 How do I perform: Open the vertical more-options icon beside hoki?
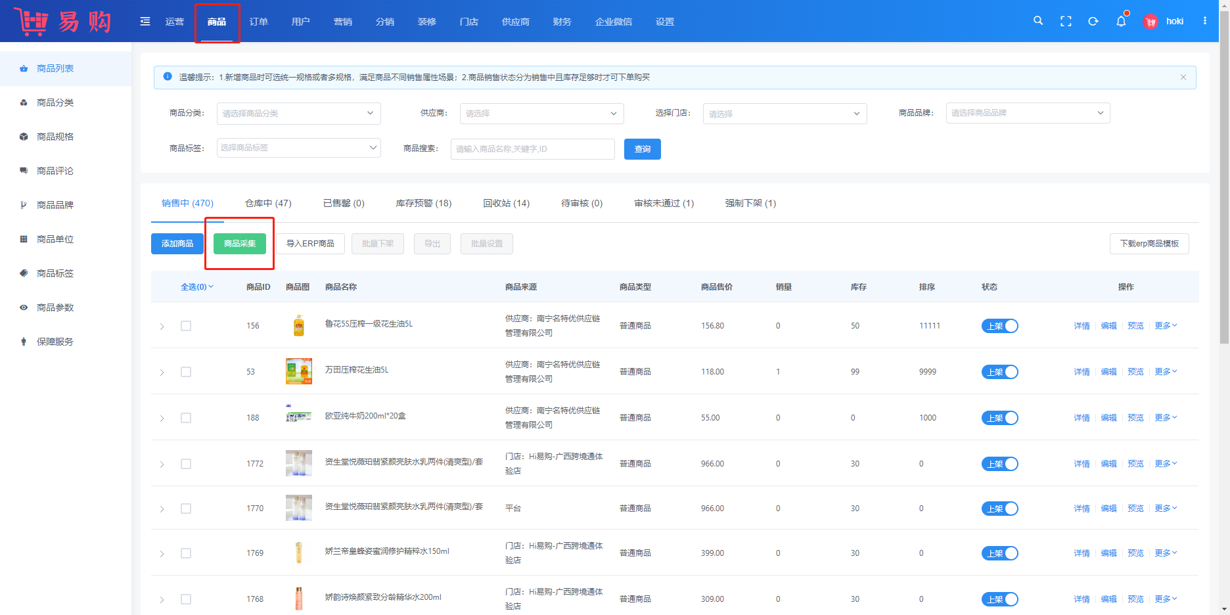point(1205,21)
